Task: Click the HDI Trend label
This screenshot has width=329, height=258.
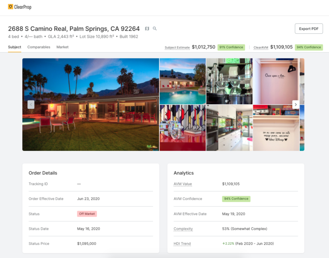Action: (x=182, y=243)
